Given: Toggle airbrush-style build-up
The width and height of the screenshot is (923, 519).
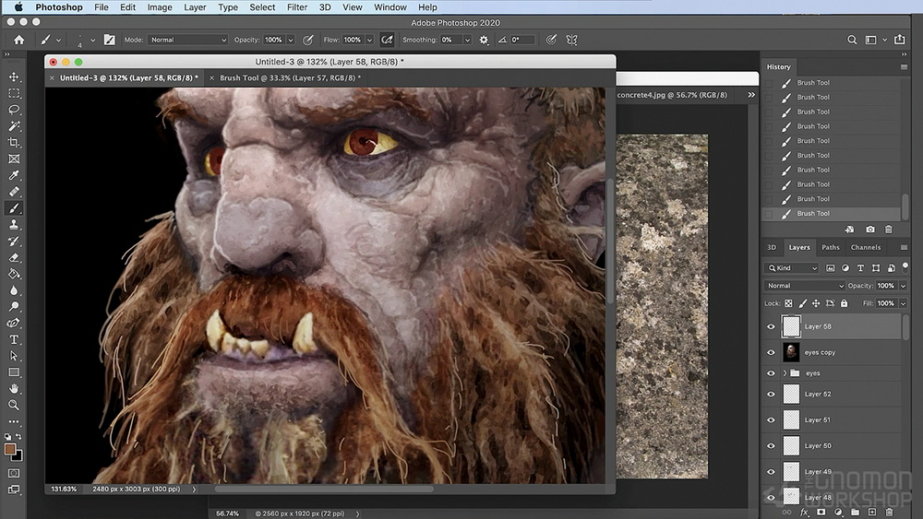Looking at the screenshot, I should (387, 40).
